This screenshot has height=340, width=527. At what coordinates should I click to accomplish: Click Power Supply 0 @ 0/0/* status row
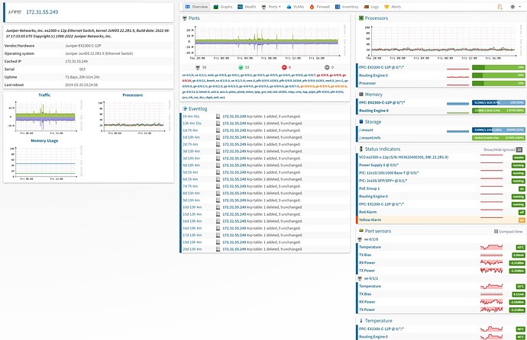click(441, 165)
